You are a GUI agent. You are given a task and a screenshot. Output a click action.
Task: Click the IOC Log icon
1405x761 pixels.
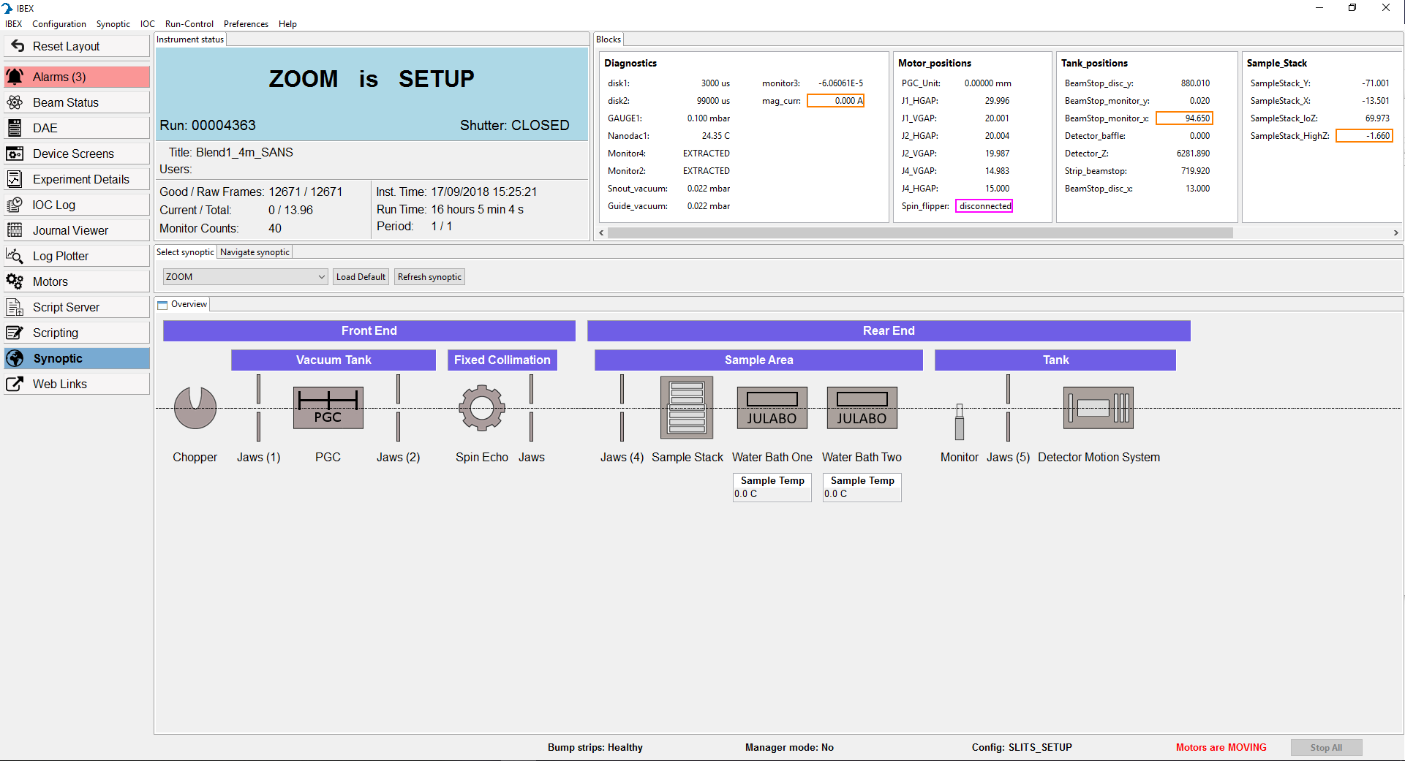coord(15,205)
